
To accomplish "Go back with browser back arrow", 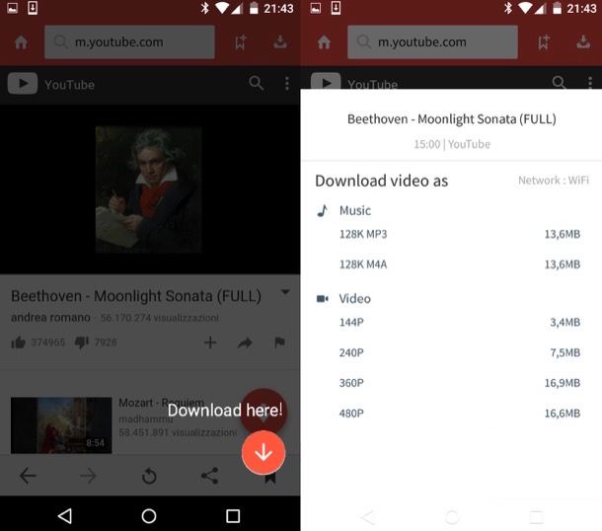I will 28,476.
